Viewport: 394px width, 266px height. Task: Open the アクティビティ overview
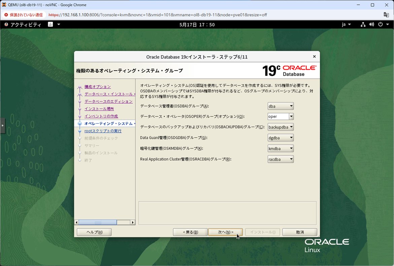(x=23, y=25)
